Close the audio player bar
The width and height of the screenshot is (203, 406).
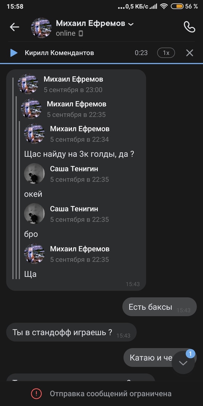(x=189, y=53)
